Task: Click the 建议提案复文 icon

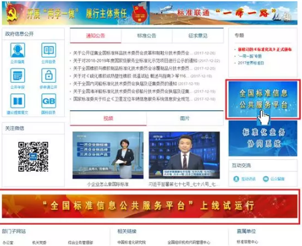Action: tap(18, 101)
